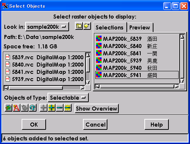Click the file list scroll up arrow
The height and width of the screenshot is (144, 190).
pos(88,55)
